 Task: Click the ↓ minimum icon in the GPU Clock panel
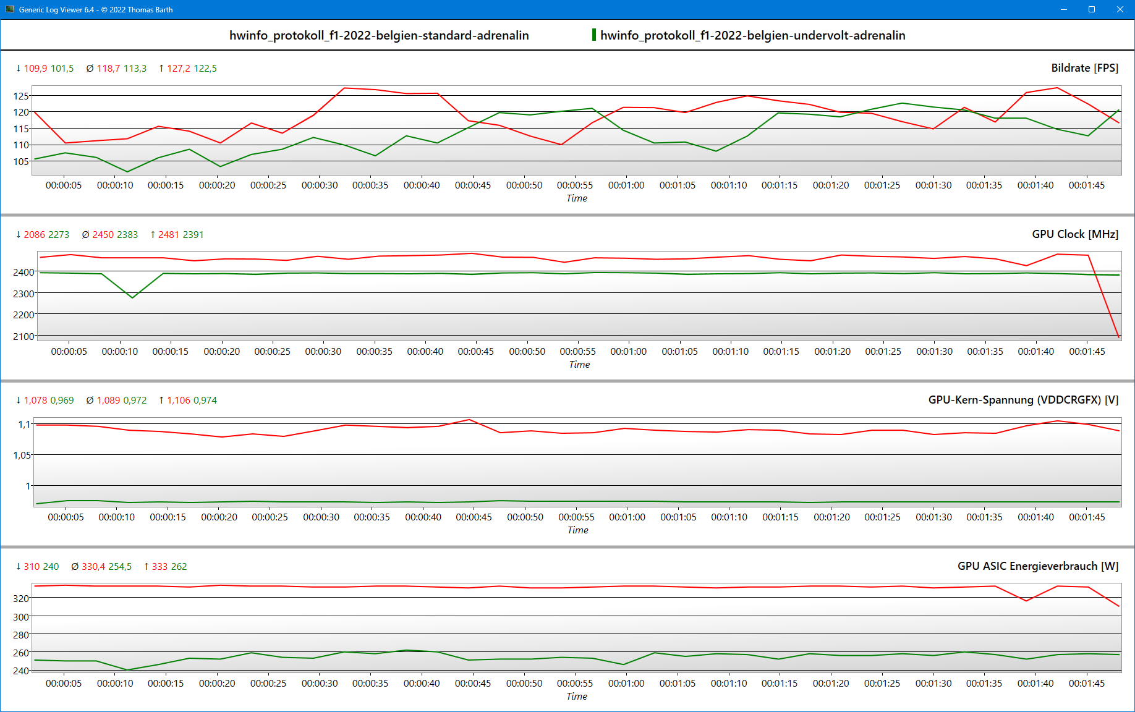click(17, 235)
